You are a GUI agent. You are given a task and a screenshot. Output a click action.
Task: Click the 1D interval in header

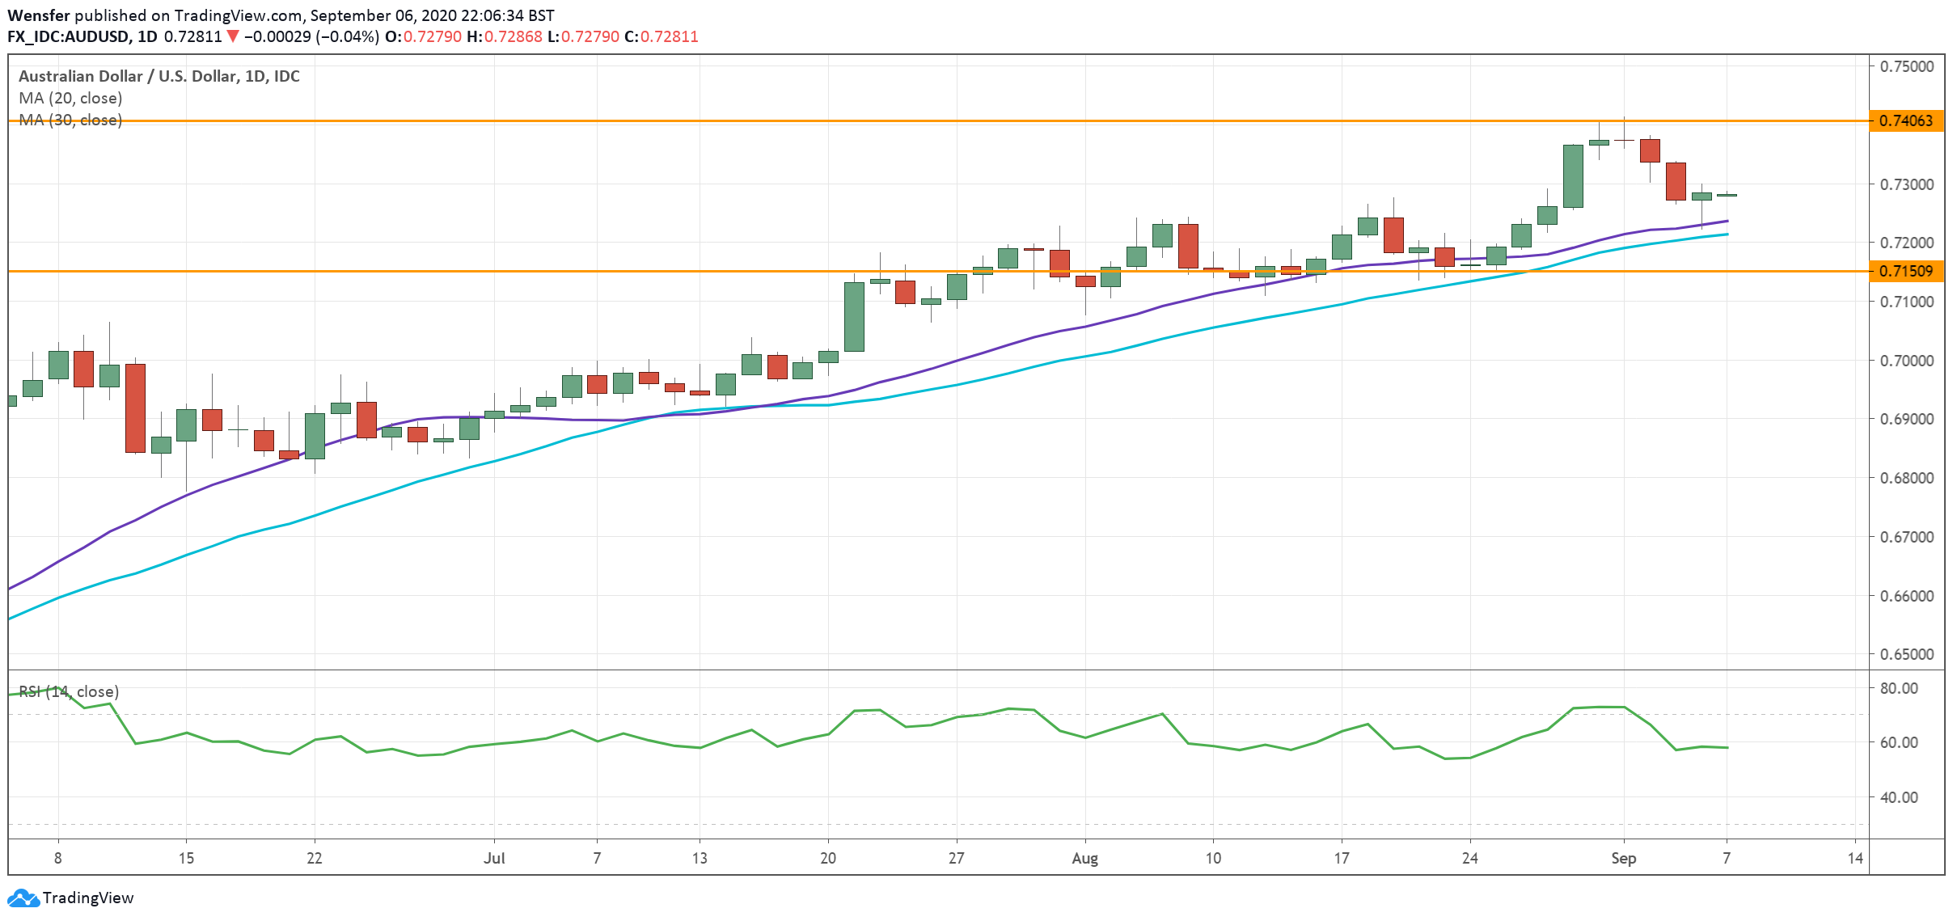coord(147,36)
